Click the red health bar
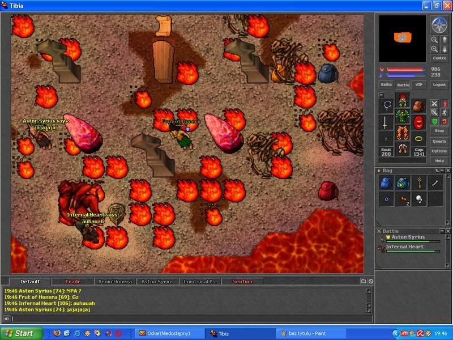Image resolution: width=453 pixels, height=340 pixels. click(x=406, y=69)
